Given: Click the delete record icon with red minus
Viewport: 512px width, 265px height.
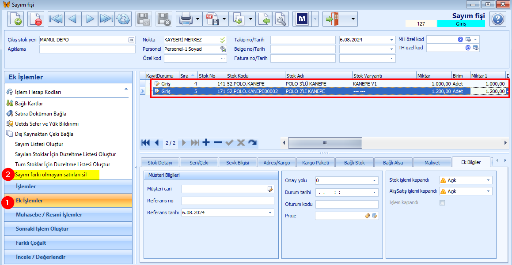Looking at the screenshot, I should 36,19.
